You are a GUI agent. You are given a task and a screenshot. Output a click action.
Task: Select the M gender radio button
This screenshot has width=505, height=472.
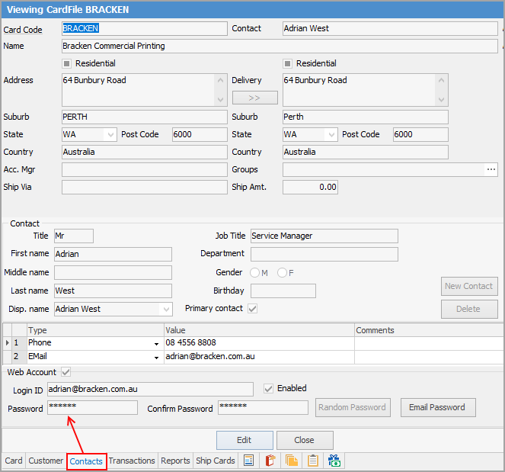pos(256,272)
